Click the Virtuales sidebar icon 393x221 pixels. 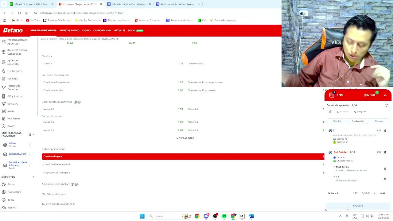4,104
